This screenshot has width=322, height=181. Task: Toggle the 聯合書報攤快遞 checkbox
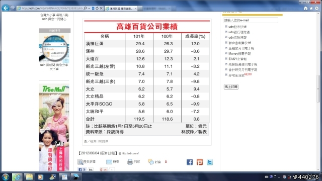[226, 42]
